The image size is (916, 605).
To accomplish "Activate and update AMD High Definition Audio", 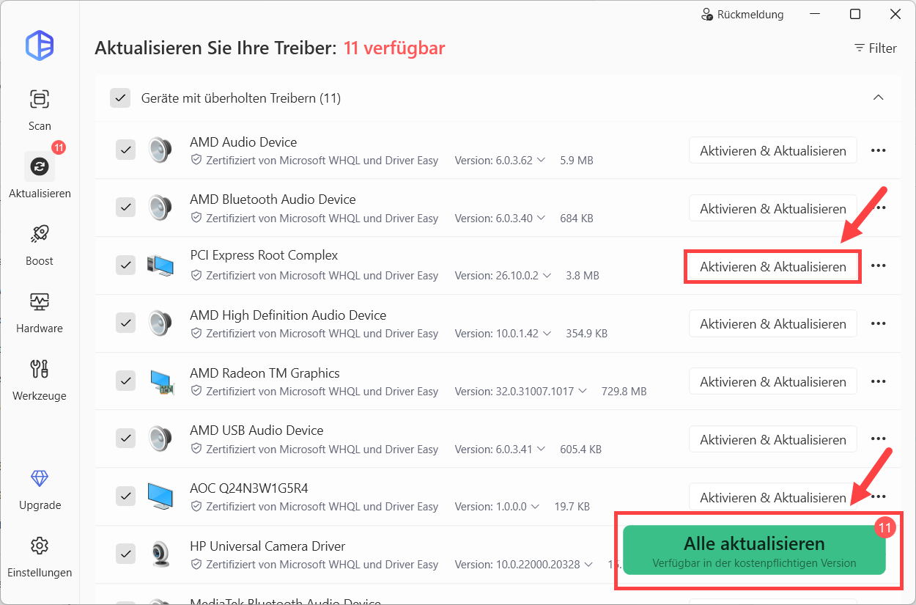I will point(773,323).
